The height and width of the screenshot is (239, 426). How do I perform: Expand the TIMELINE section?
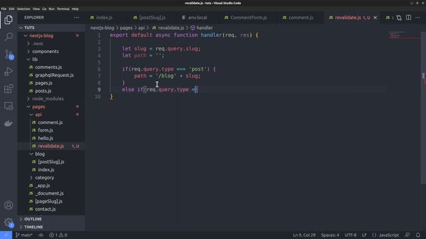tap(51, 227)
